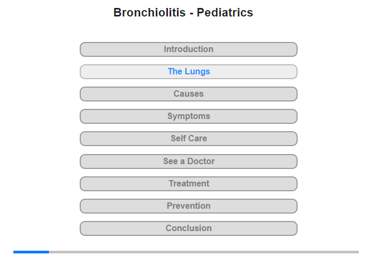This screenshot has width=372, height=255.
Task: Seek to the middle of the progress bar
Action: (186, 252)
